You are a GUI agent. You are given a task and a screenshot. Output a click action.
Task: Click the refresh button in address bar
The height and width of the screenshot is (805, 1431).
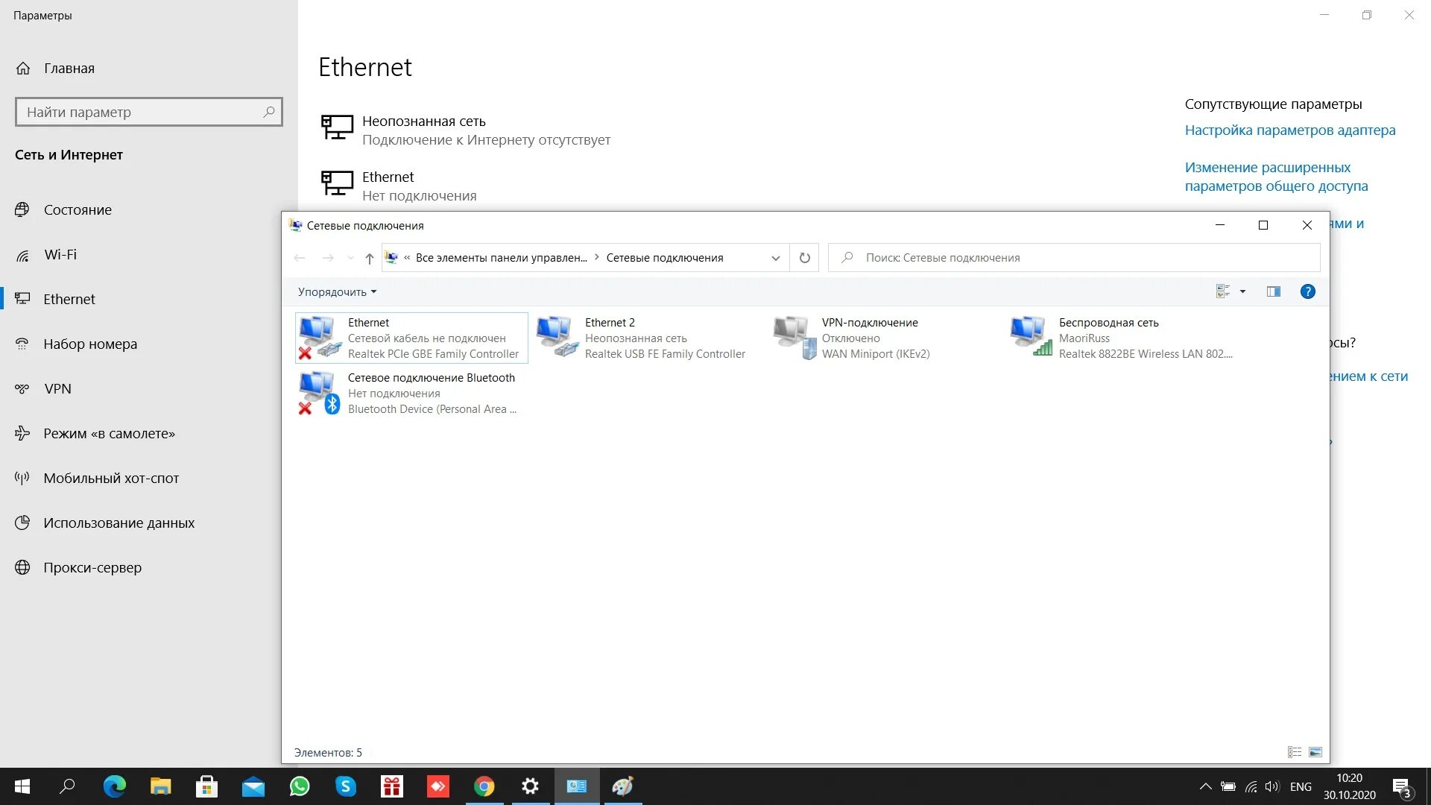pos(804,257)
